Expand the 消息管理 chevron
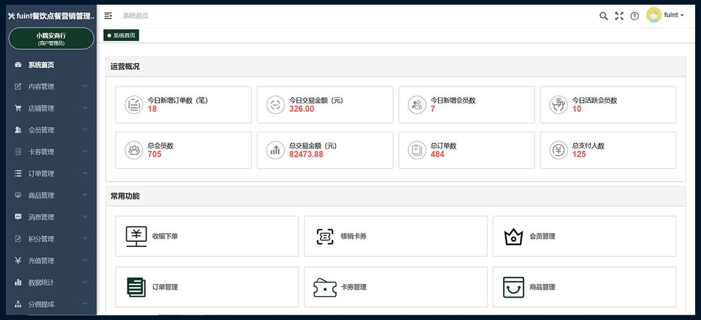The image size is (701, 320). (85, 217)
